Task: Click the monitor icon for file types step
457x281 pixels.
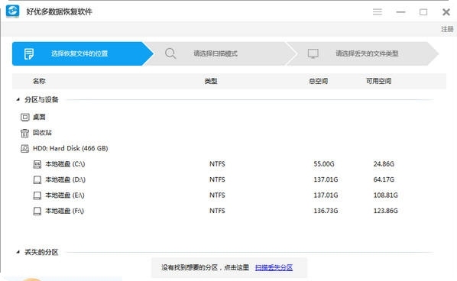Action: [313, 53]
